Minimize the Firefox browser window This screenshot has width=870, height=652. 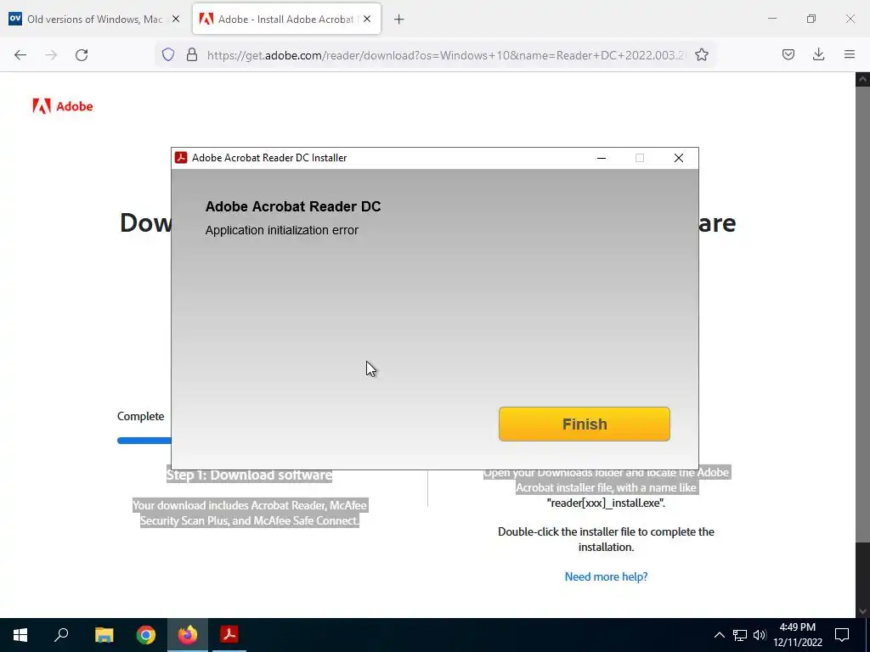click(772, 19)
